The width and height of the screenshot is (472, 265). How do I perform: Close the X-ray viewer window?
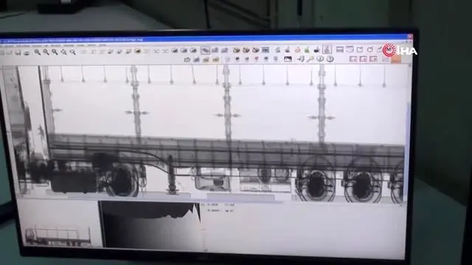(410, 37)
